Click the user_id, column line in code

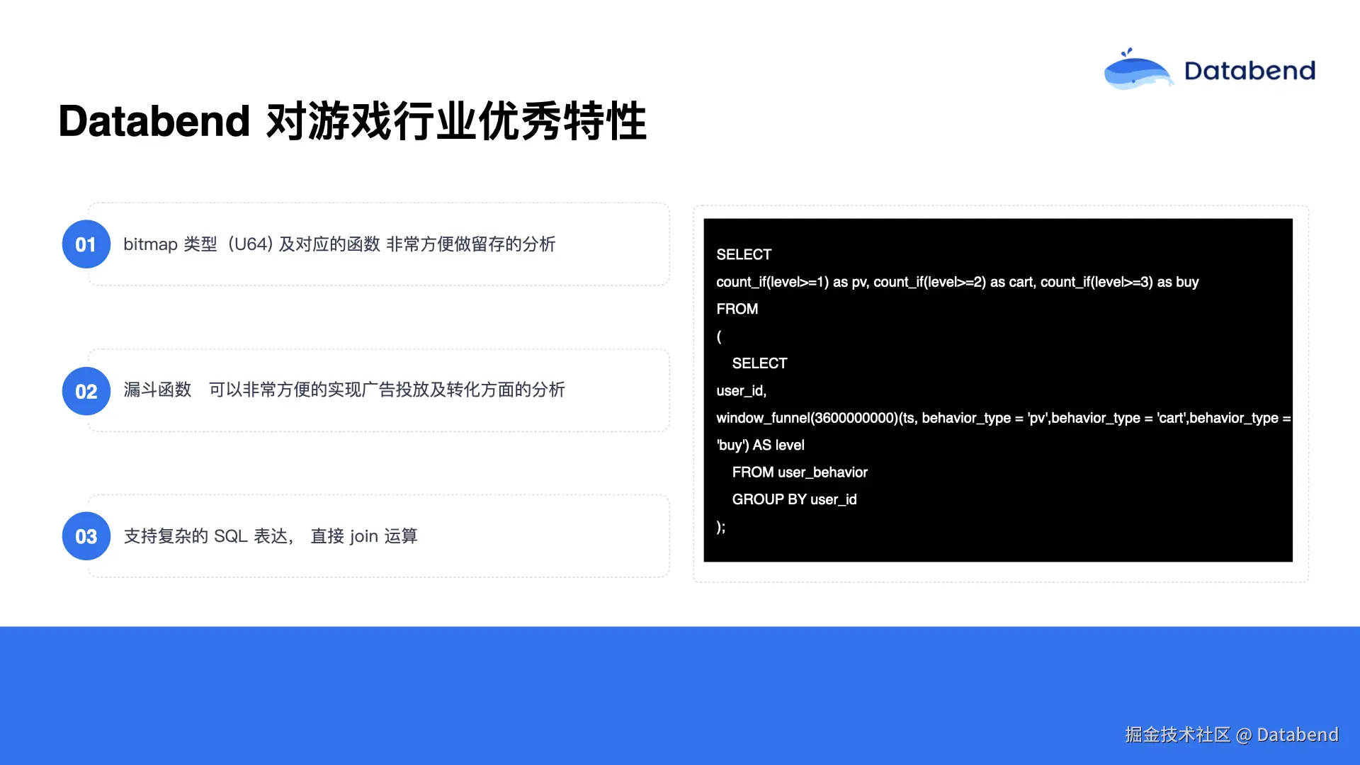pyautogui.click(x=741, y=391)
